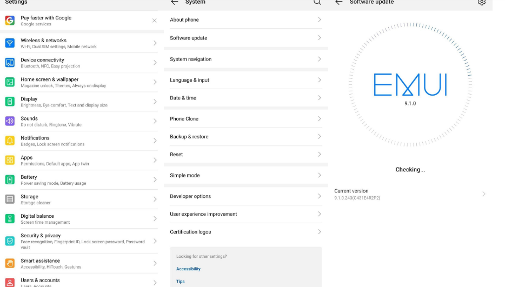505x287 pixels.
Task: Dismiss the Pay faster with Google suggestion
Action: point(155,21)
